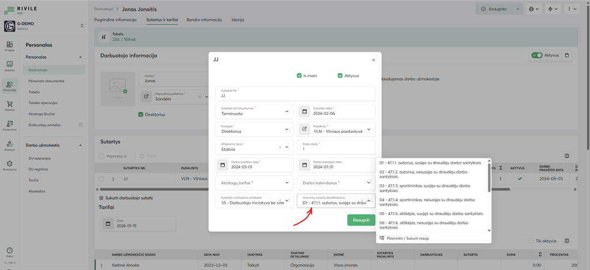Click calendar icon for Darbo pradžios data
Image resolution: width=590 pixels, height=270 pixels.
pos(222,165)
